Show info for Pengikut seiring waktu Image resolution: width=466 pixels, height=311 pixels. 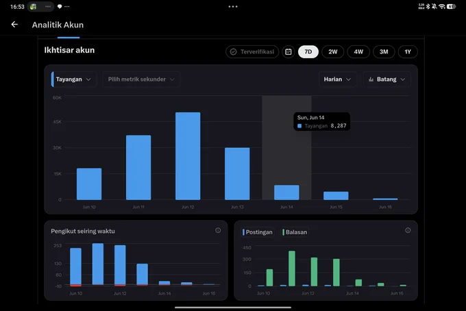(x=218, y=230)
